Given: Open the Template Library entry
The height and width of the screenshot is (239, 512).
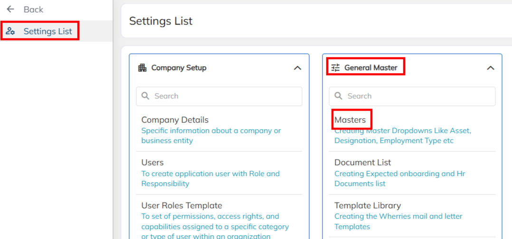Looking at the screenshot, I should click(367, 206).
